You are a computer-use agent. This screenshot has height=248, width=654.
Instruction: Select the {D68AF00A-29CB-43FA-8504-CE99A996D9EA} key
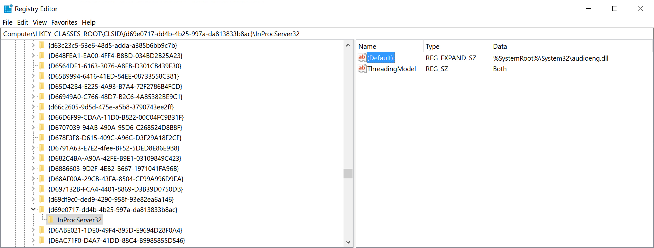116,179
